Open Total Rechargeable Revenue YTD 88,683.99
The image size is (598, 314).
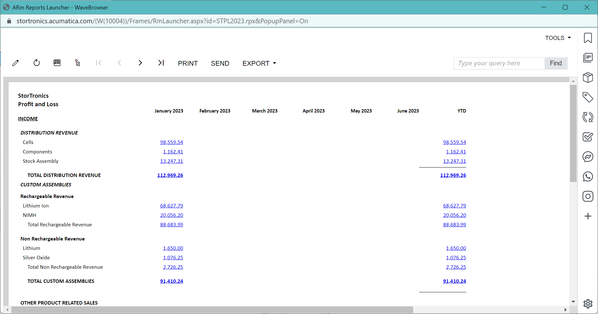(455, 224)
